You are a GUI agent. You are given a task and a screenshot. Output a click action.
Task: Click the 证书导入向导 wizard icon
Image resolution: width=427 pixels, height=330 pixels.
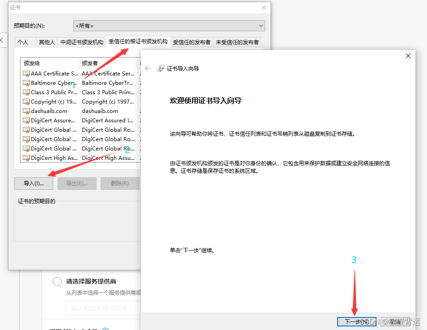tap(161, 68)
